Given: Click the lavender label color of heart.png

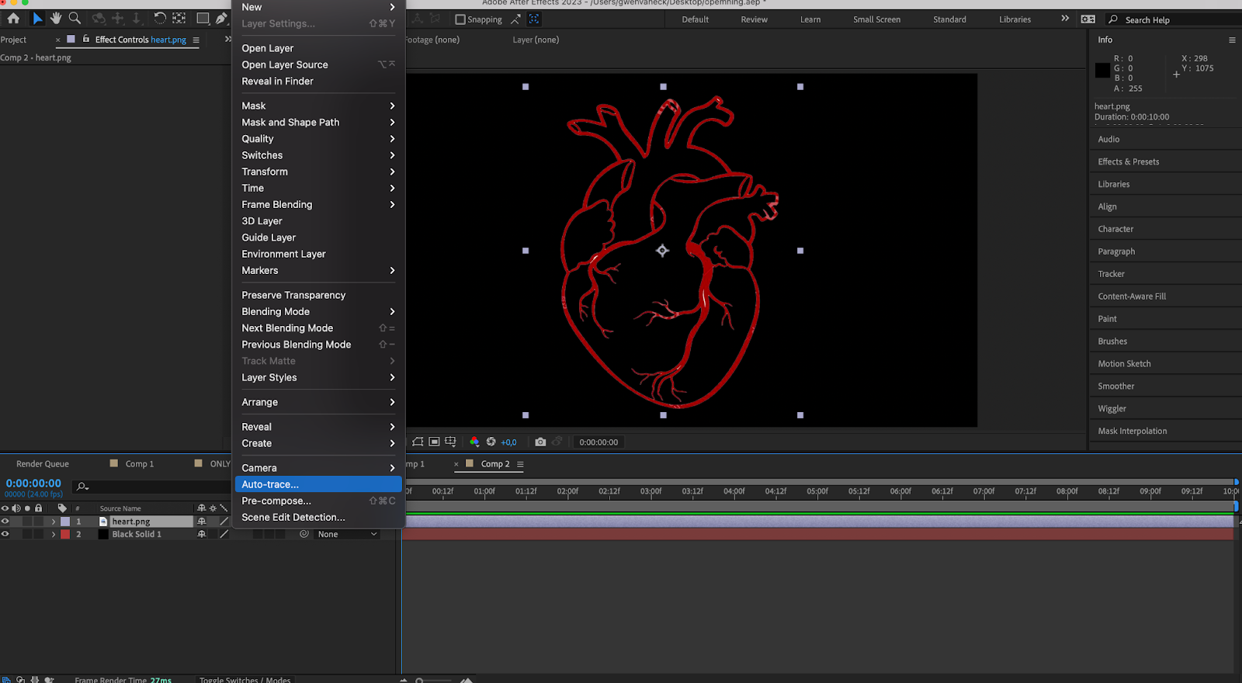Looking at the screenshot, I should pos(65,522).
